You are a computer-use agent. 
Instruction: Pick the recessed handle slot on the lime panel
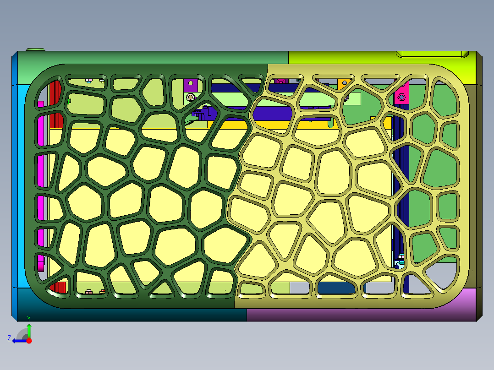click(432, 54)
